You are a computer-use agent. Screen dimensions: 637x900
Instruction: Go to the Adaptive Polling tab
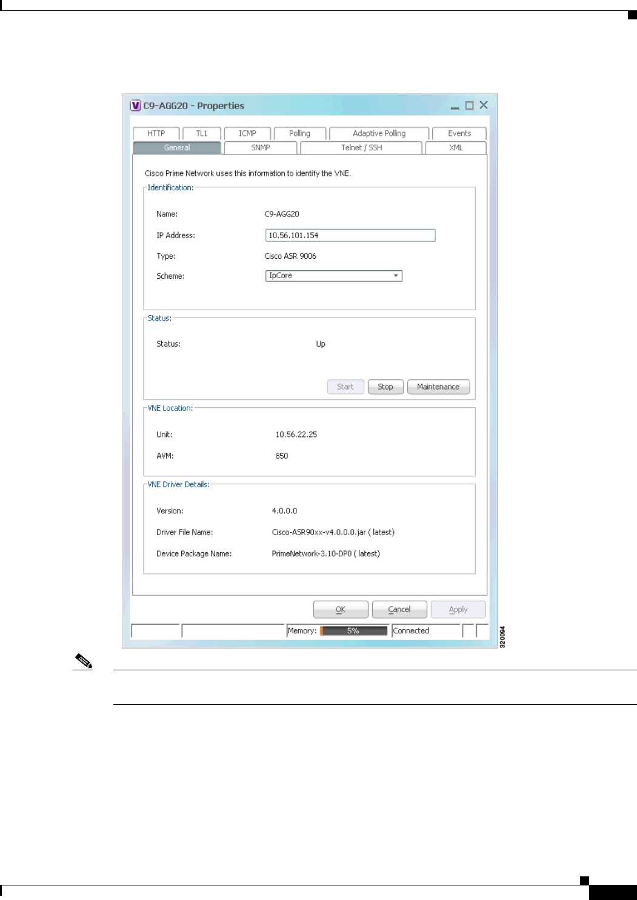click(379, 133)
